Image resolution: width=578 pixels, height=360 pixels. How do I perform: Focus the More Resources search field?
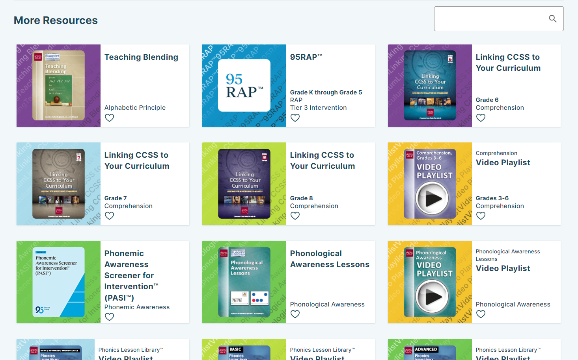click(499, 18)
